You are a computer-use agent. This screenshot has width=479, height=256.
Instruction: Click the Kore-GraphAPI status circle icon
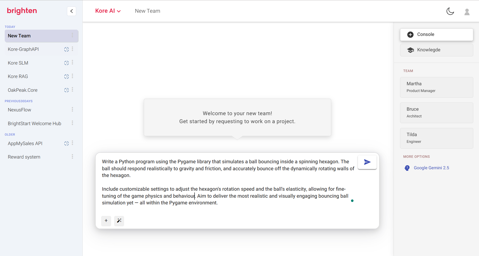point(66,49)
